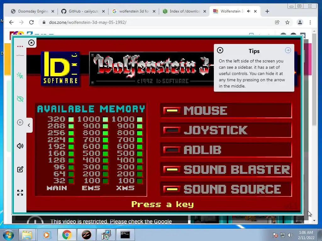Open File Explorer from taskbar
The height and width of the screenshot is (241, 322).
coord(27,235)
